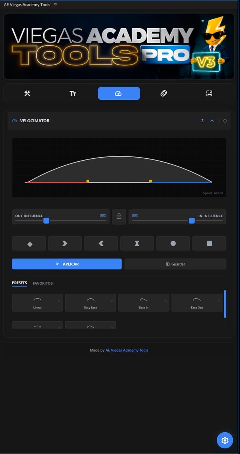The width and height of the screenshot is (240, 454).
Task: Click the upload icon in Velocimator header
Action: click(202, 121)
